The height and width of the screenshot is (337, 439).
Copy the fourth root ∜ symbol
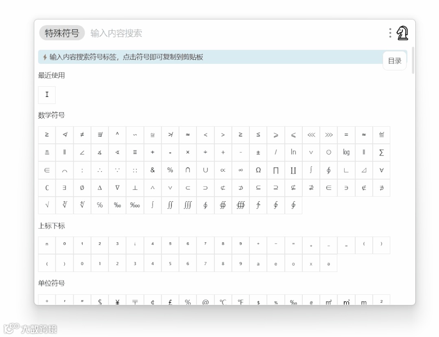pyautogui.click(x=82, y=205)
